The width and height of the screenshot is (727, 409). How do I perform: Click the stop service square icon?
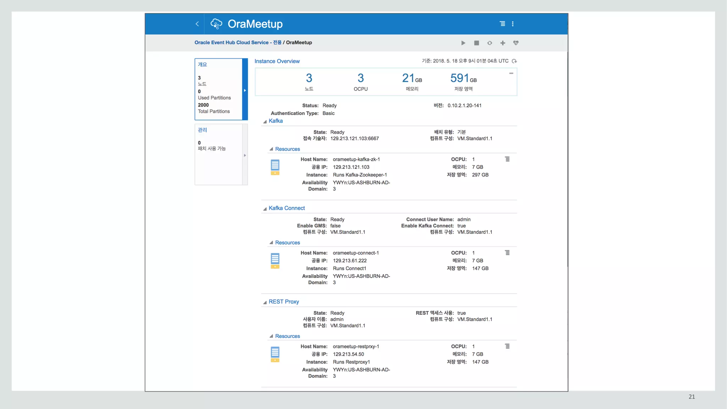coord(476,43)
